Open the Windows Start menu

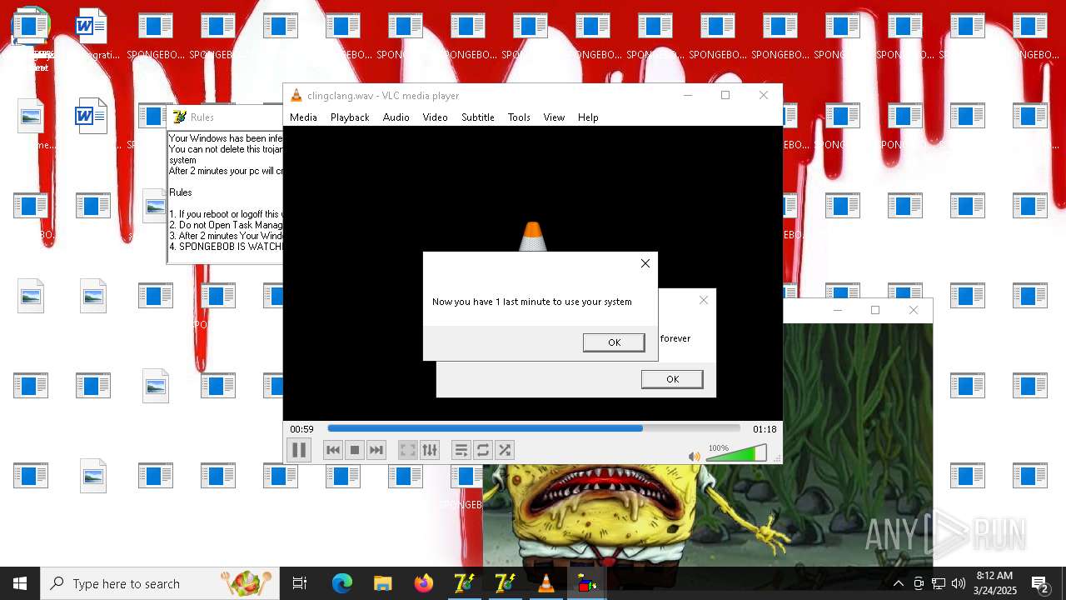(20, 583)
